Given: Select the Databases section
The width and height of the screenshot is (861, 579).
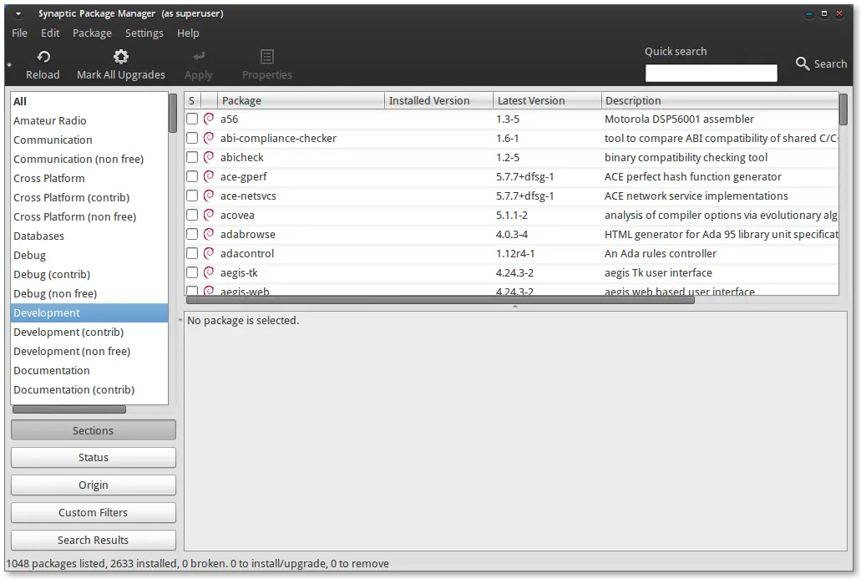Looking at the screenshot, I should coord(89,236).
